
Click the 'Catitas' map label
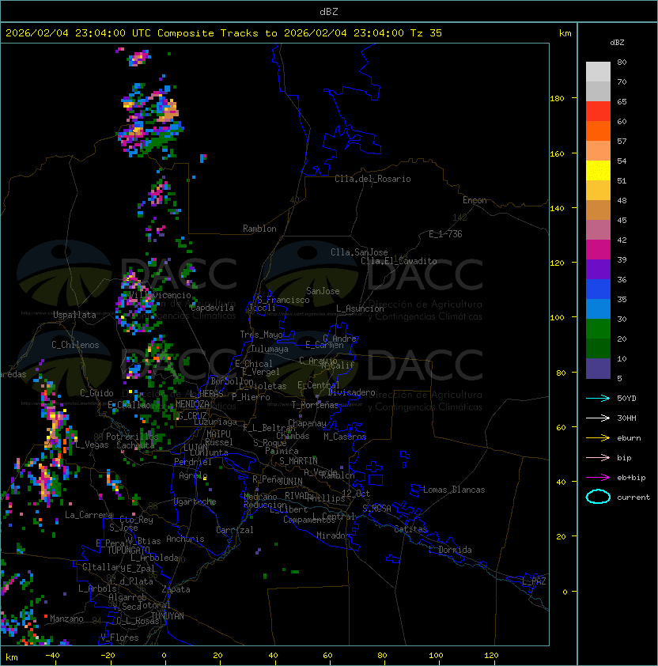point(410,529)
